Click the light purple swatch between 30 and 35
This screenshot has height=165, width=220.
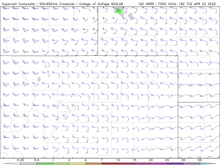(x=191, y=164)
